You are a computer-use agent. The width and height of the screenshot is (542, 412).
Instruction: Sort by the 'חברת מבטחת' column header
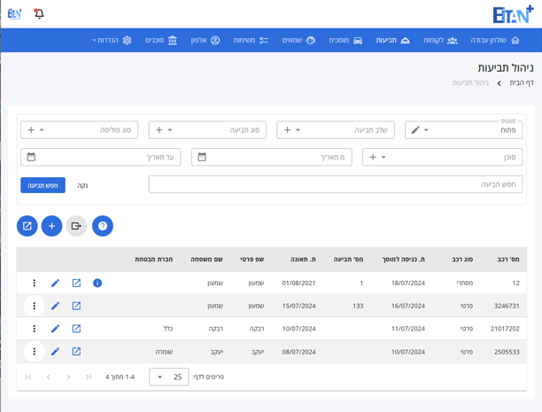tap(154, 259)
